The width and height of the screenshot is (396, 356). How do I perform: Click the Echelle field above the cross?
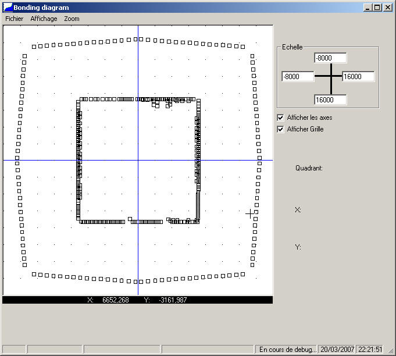tap(330, 58)
